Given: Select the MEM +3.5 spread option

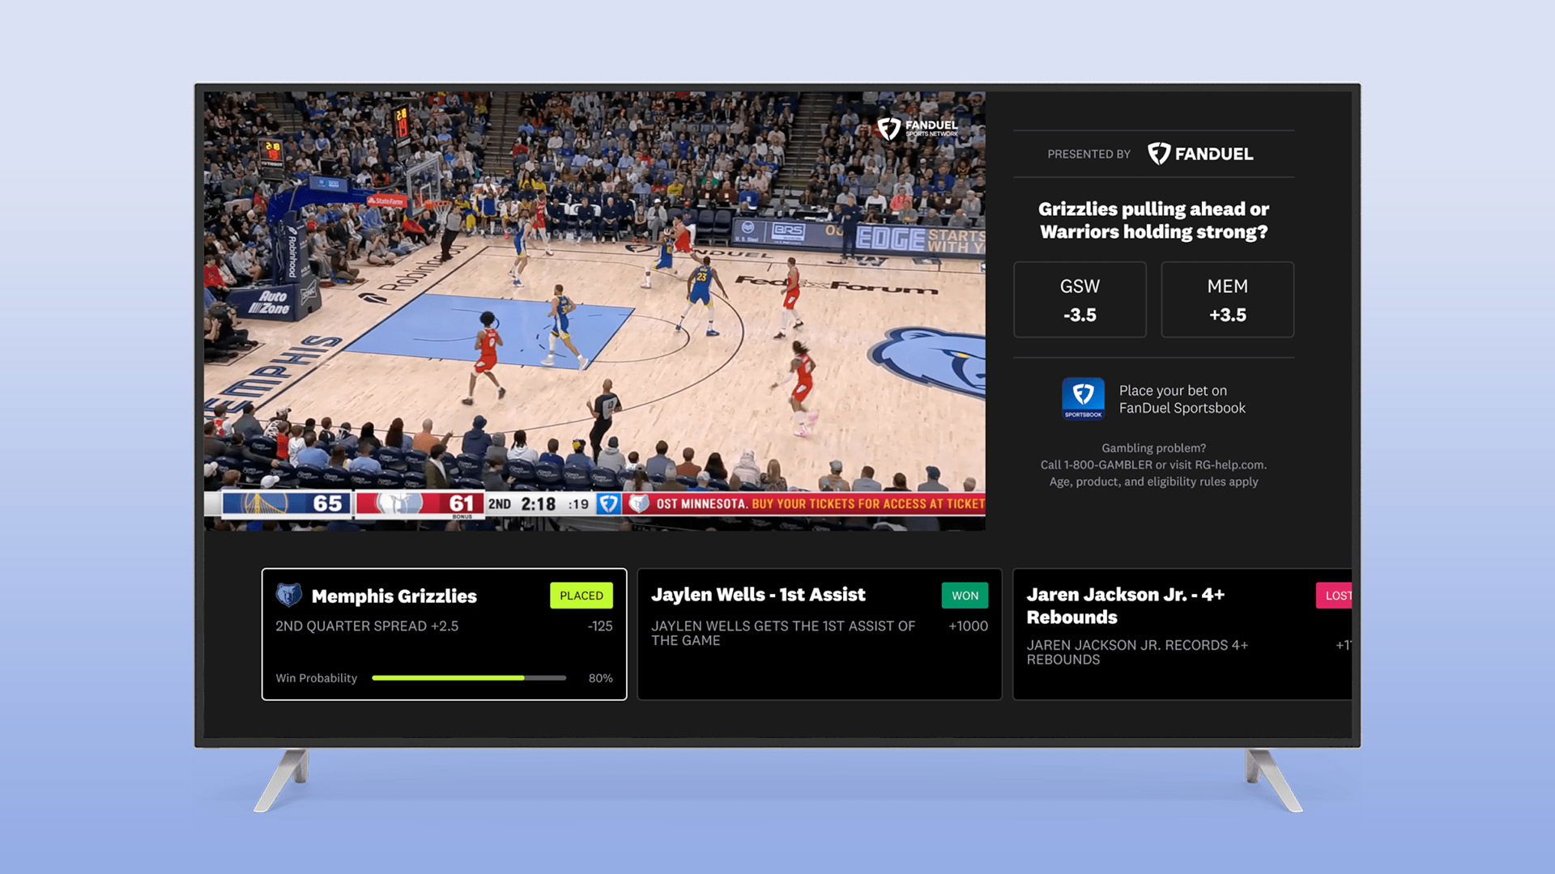Looking at the screenshot, I should (1227, 299).
